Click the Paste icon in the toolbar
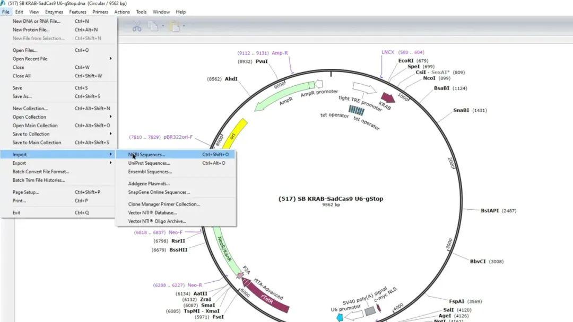573x322 pixels. [175, 25]
